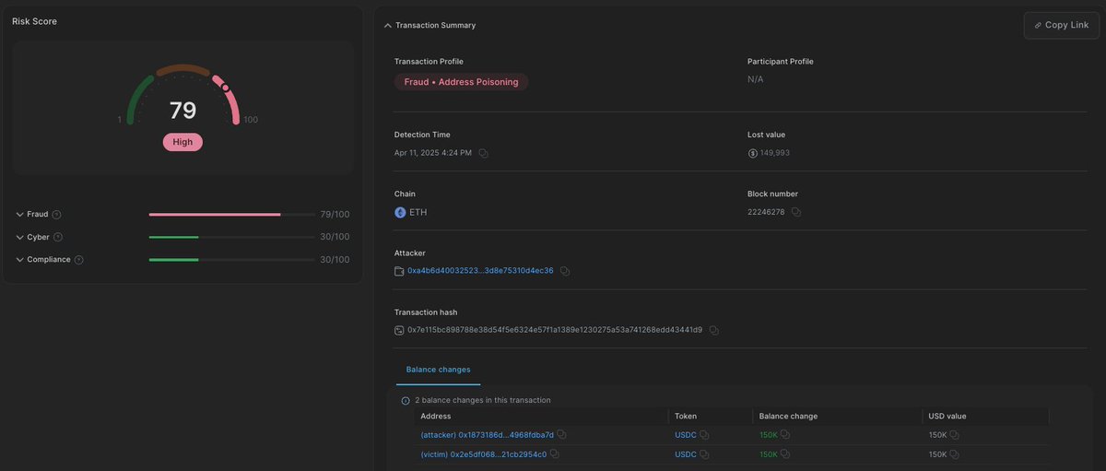Copy victim address in balance changes row
1106x471 pixels.
click(x=554, y=454)
